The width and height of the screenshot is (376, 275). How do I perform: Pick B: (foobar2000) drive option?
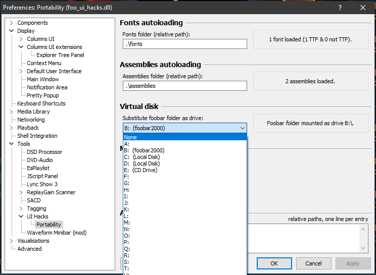(x=185, y=150)
